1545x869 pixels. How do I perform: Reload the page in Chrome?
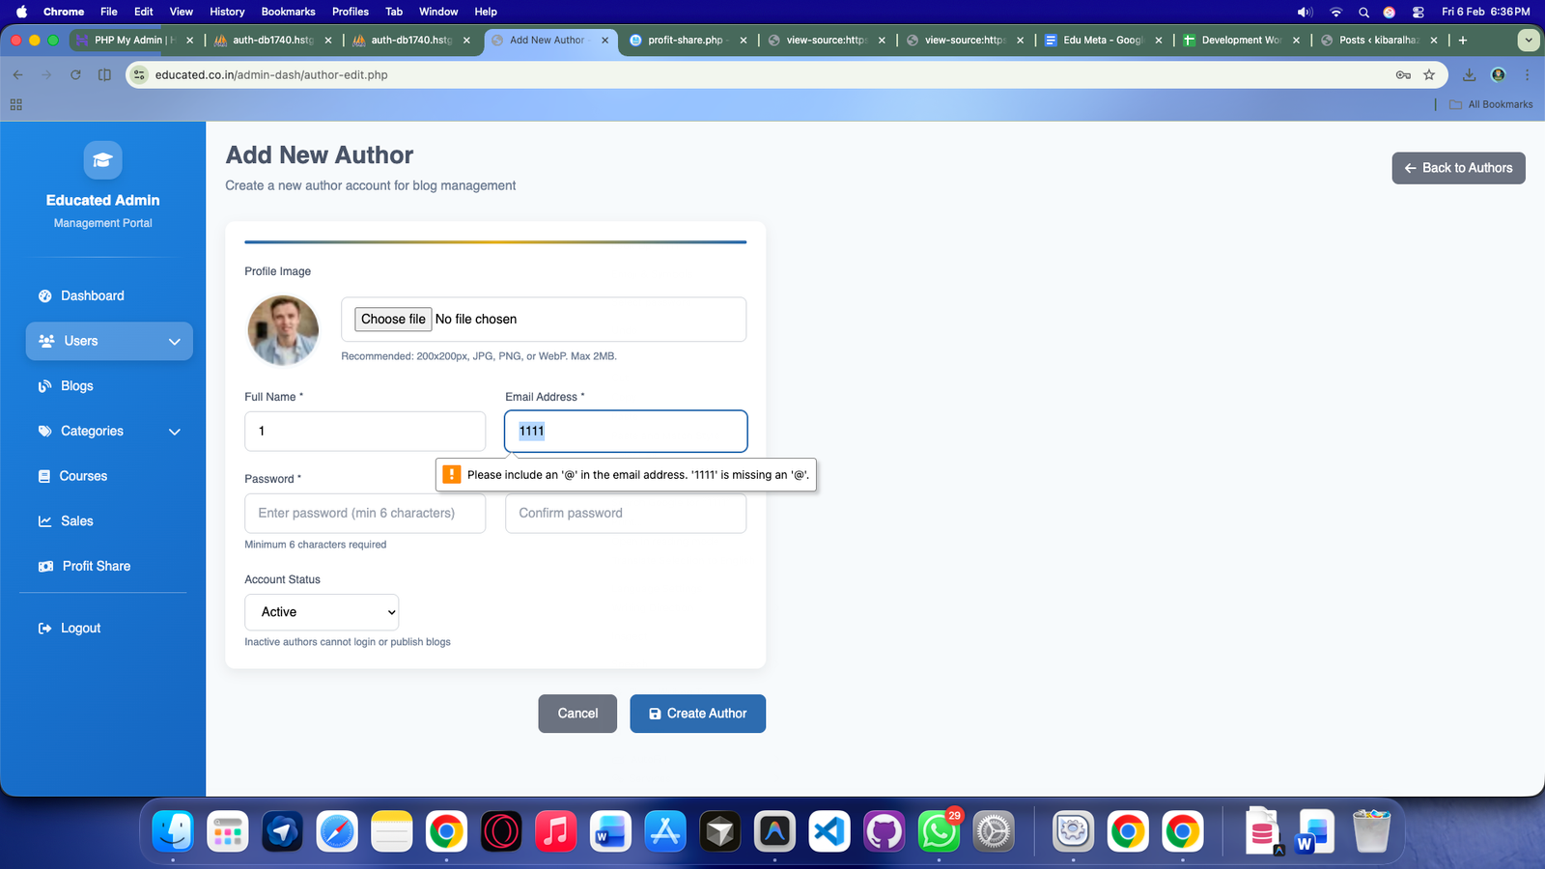tap(75, 75)
